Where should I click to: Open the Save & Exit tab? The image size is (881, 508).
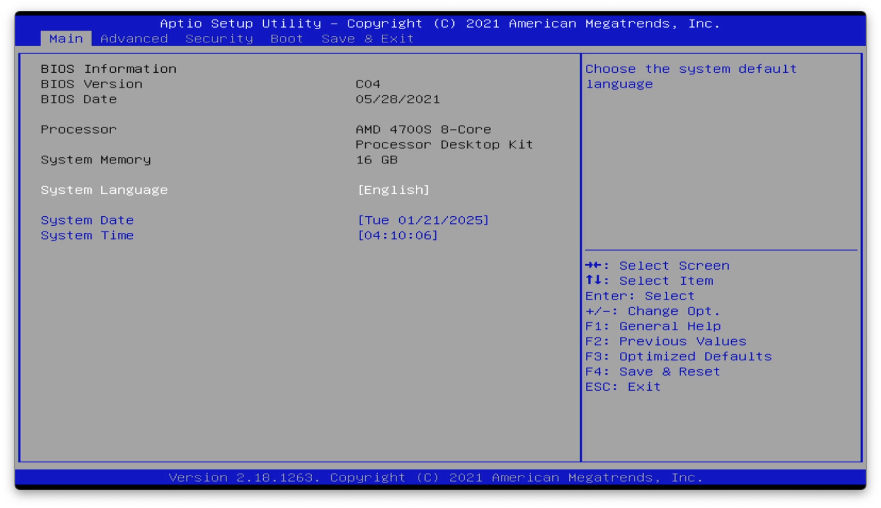[367, 39]
